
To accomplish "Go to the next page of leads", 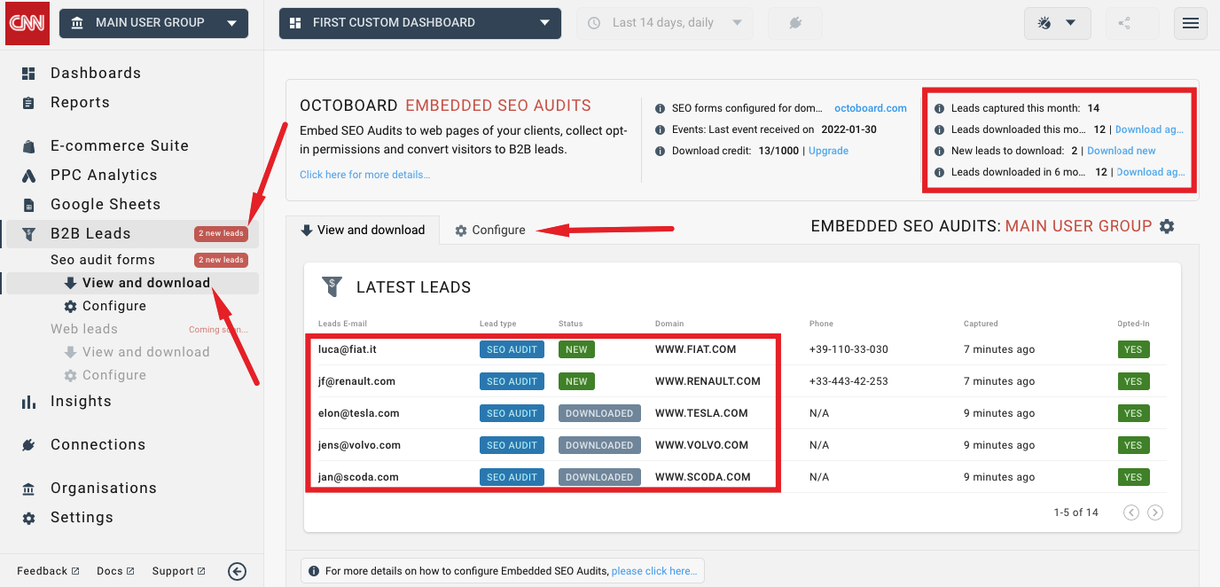I will click(x=1155, y=513).
